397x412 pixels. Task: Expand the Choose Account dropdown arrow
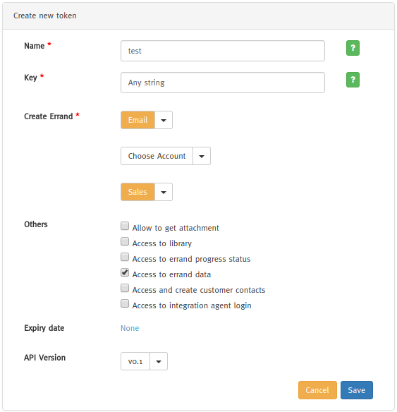(x=202, y=156)
